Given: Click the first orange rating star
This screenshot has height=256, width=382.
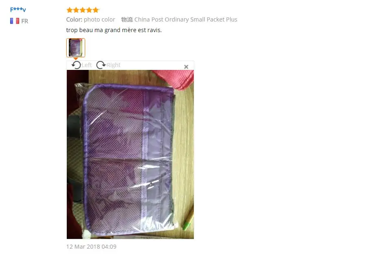Looking at the screenshot, I should [69, 10].
